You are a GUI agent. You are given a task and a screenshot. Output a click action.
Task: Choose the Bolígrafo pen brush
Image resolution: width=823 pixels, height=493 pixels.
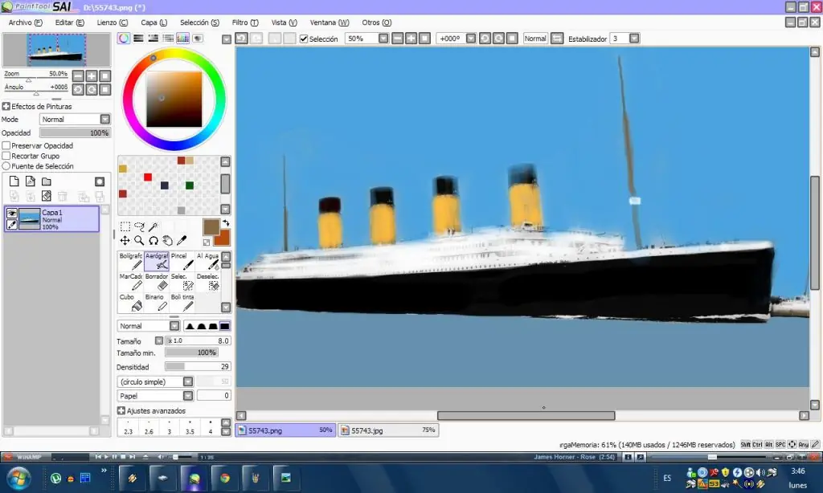coord(131,261)
